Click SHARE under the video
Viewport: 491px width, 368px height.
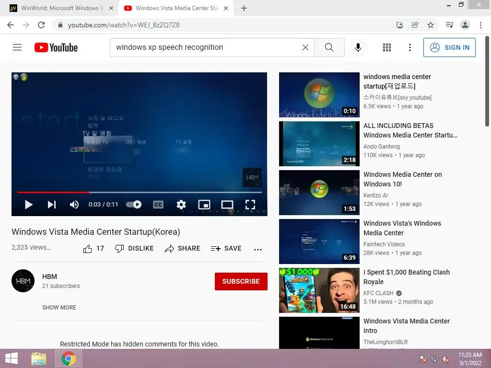tap(182, 249)
